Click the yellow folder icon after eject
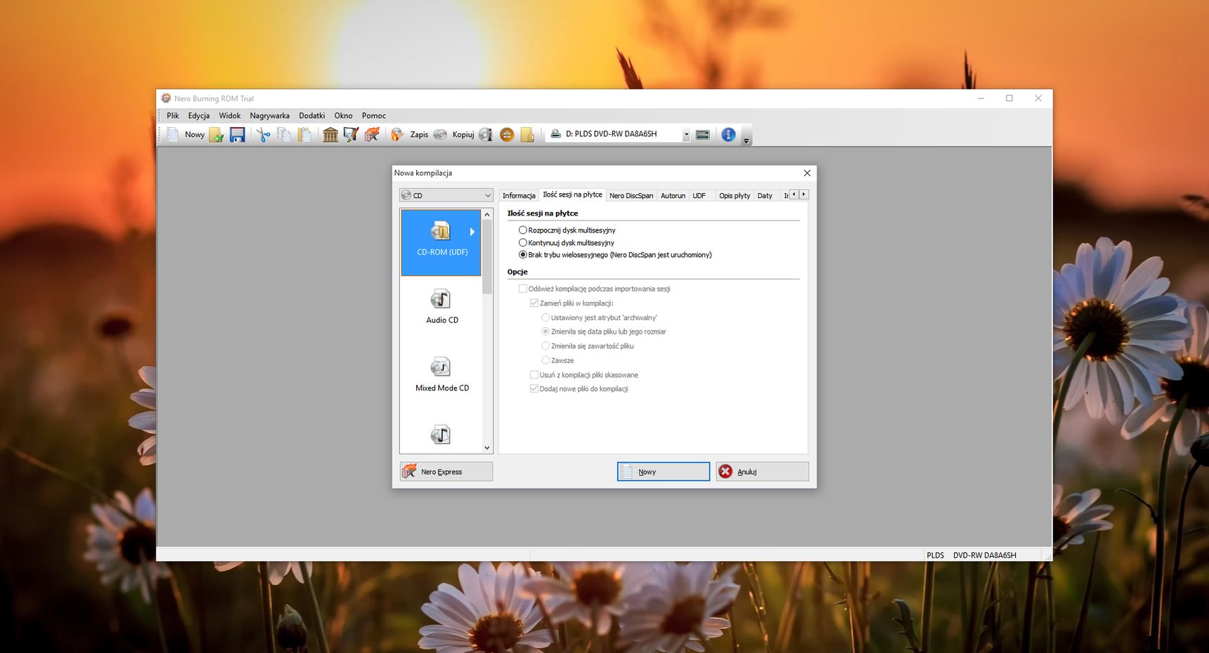The width and height of the screenshot is (1209, 653). click(527, 134)
